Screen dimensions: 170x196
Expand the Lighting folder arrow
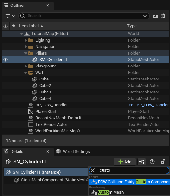(x=26, y=40)
